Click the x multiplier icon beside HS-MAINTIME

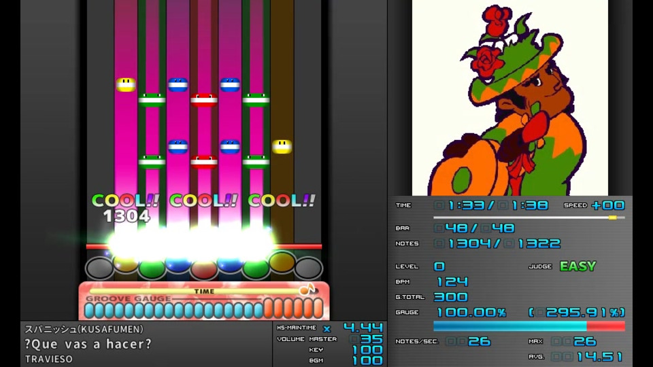327,329
